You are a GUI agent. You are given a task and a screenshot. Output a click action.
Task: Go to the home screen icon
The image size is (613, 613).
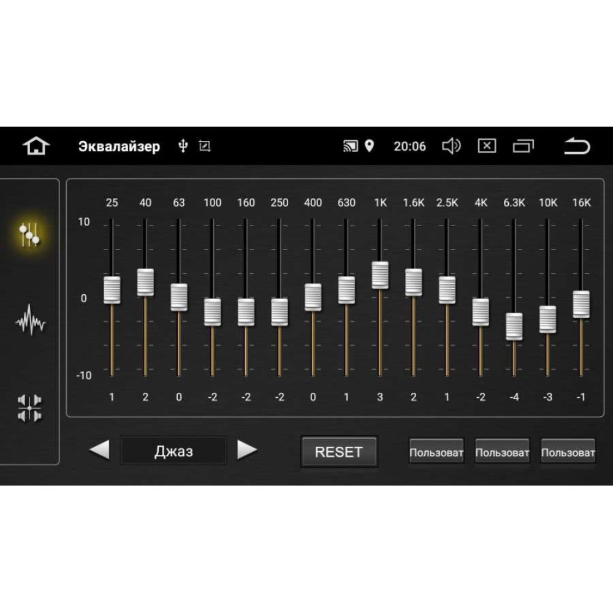(x=36, y=146)
